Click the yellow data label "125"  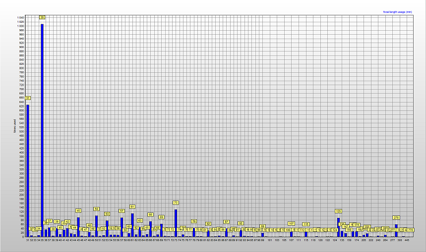click(338, 211)
